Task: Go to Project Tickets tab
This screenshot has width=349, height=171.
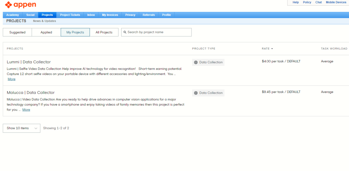Action: click(70, 15)
